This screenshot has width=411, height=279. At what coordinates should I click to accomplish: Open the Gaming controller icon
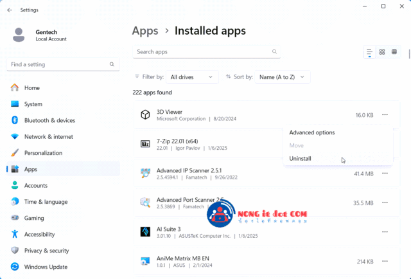[15, 218]
